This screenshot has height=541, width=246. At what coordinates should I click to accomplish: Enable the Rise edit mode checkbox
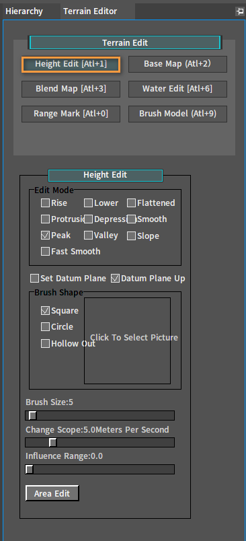pos(45,203)
